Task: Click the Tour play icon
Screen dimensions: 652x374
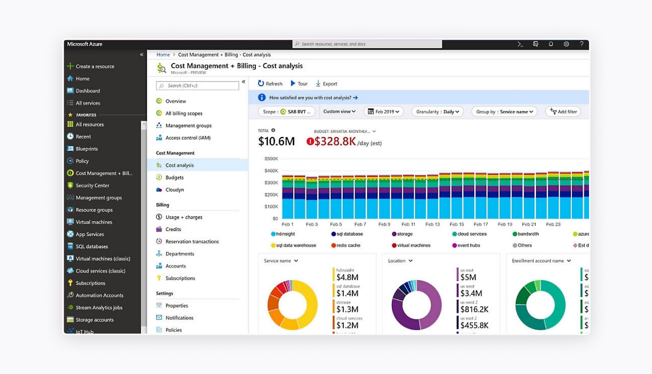Action: (293, 83)
